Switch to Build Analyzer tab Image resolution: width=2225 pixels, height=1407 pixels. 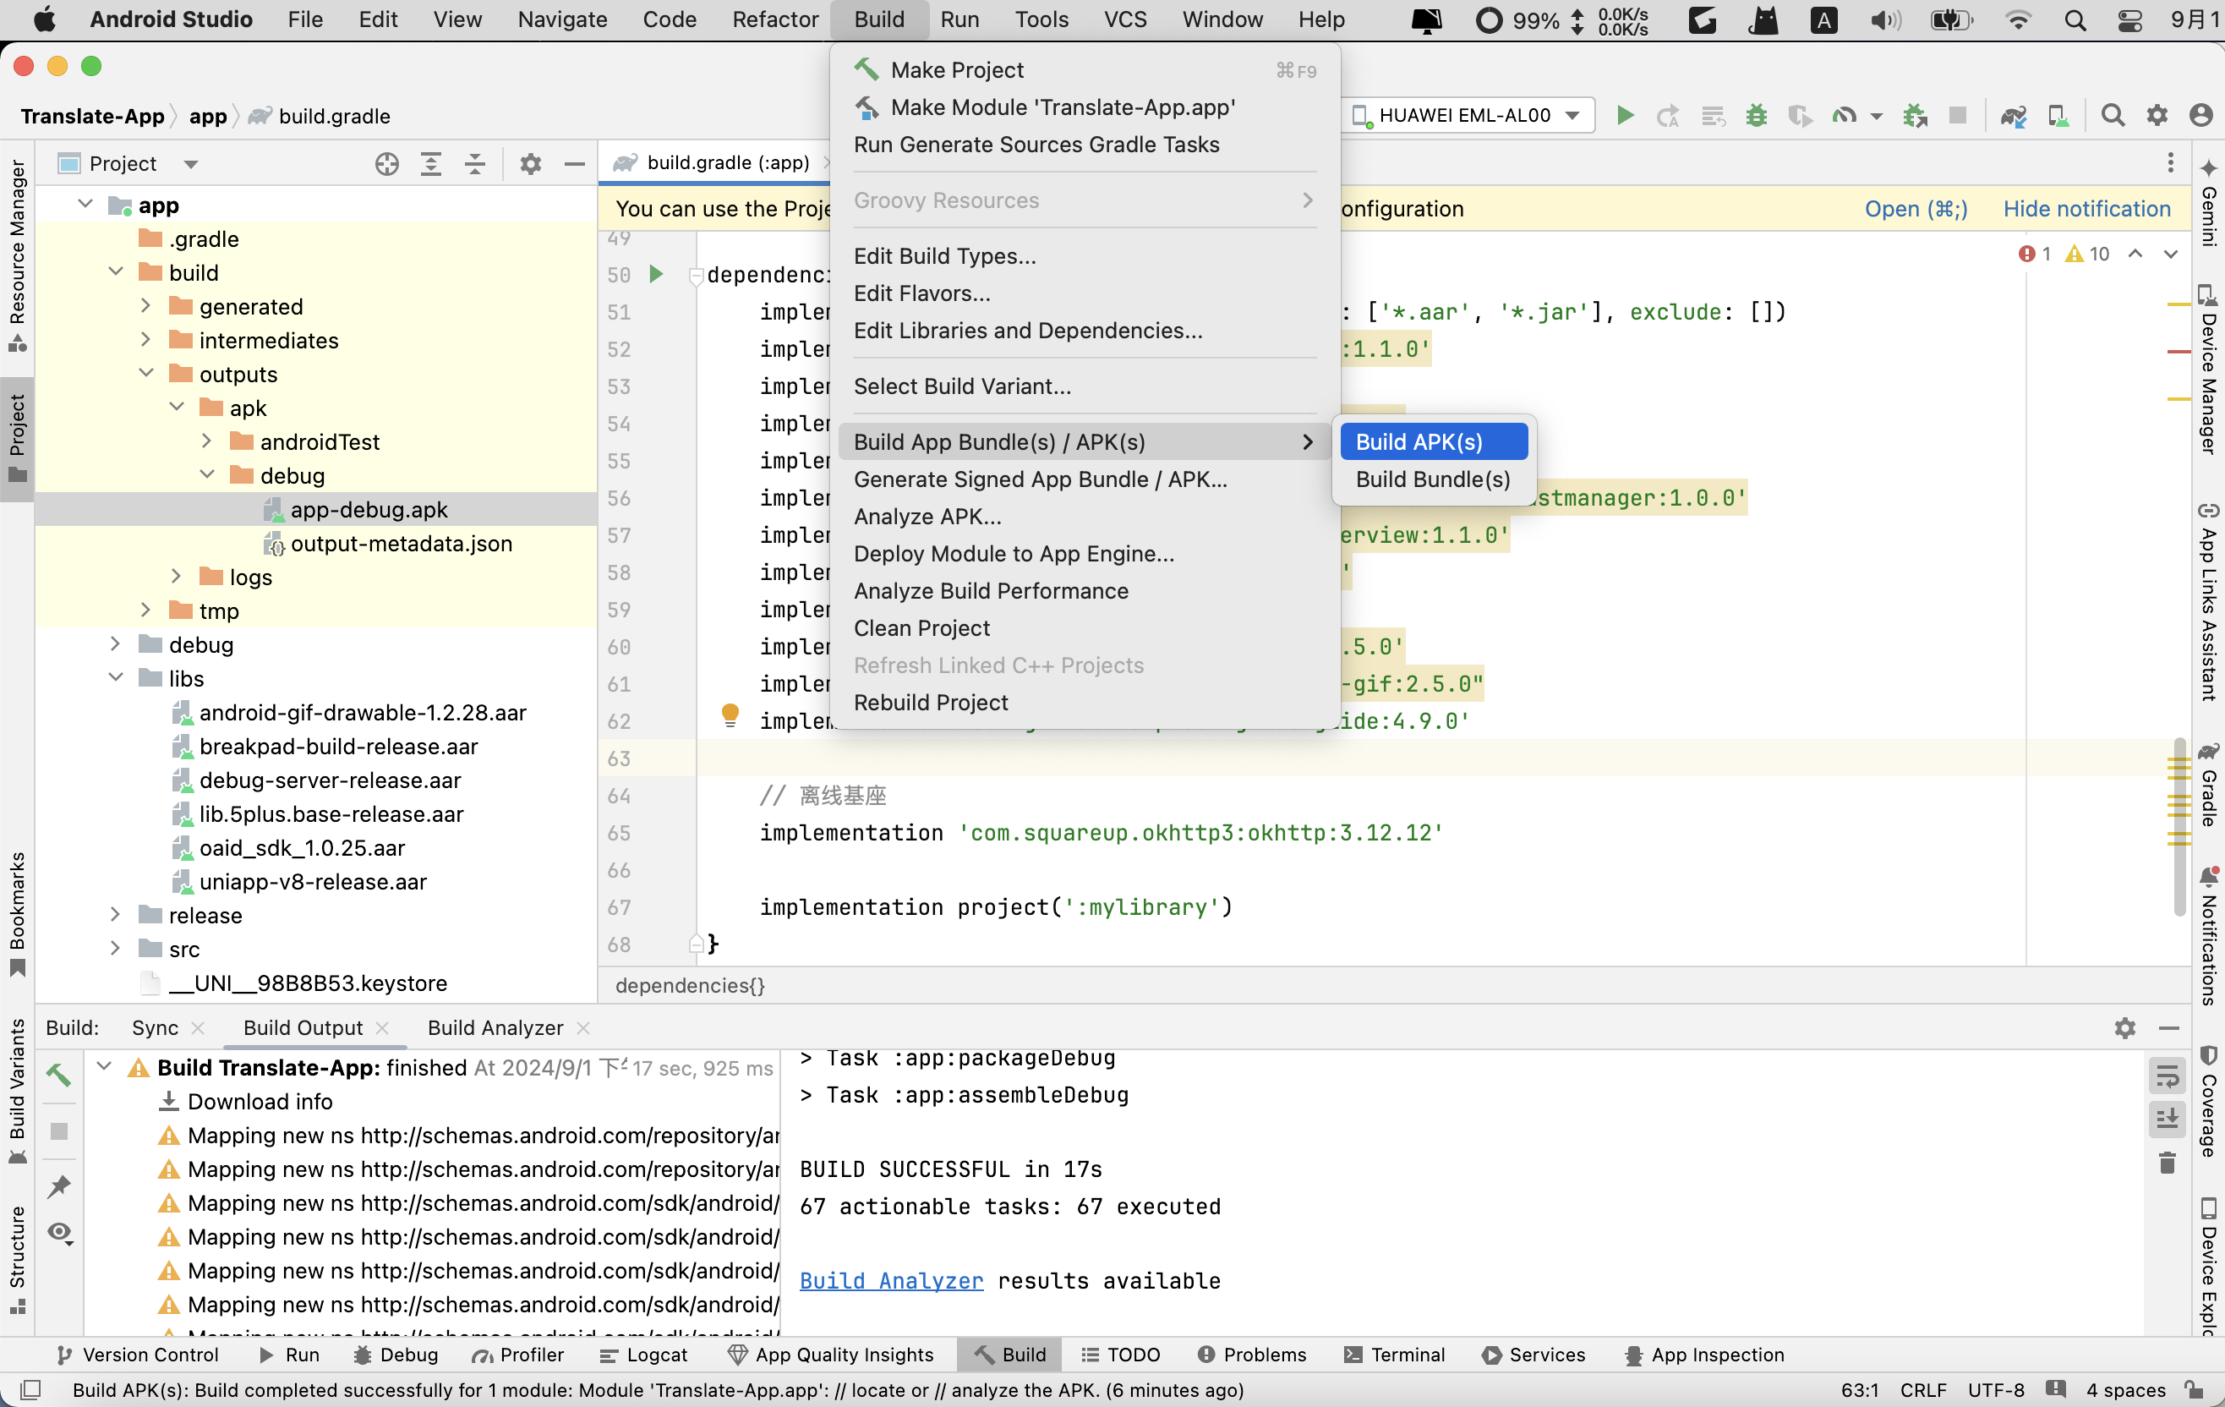point(495,1028)
